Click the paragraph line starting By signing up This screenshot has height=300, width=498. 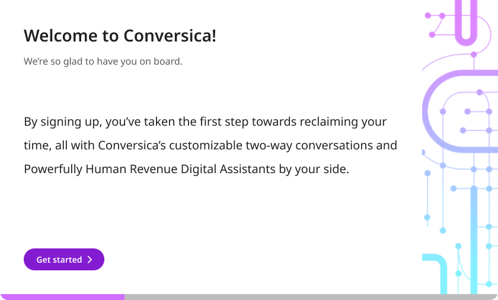coord(205,122)
